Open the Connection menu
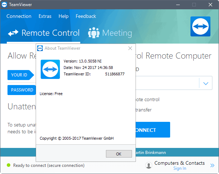Screen dimensions: 219x174 tap(19, 16)
